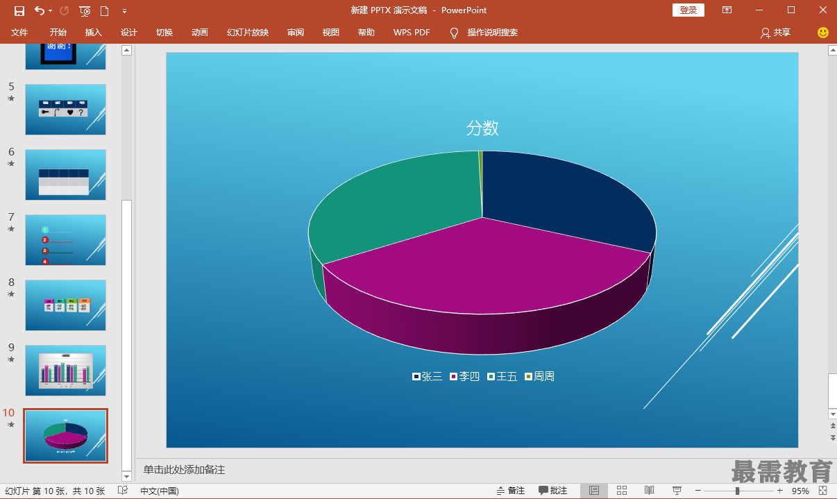Switch to Normal view icon
Screen dimensions: 837x499
click(594, 491)
